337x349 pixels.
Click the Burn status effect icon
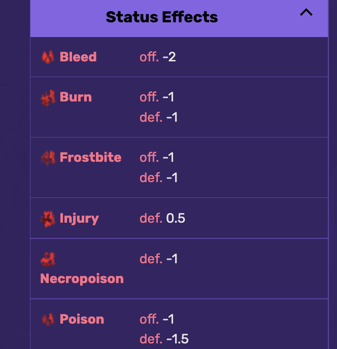pos(48,97)
